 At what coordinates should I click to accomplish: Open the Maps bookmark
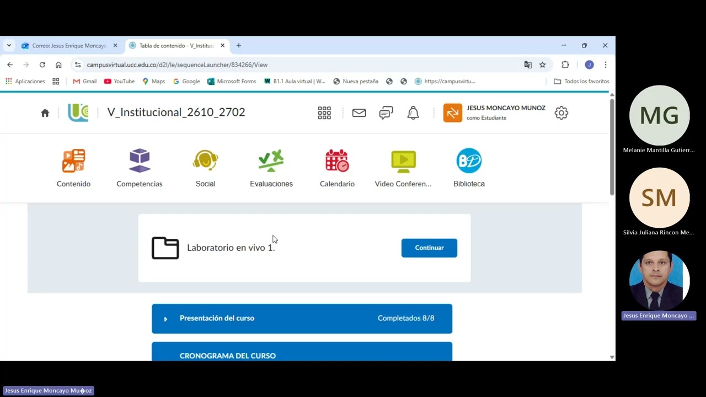tap(154, 81)
